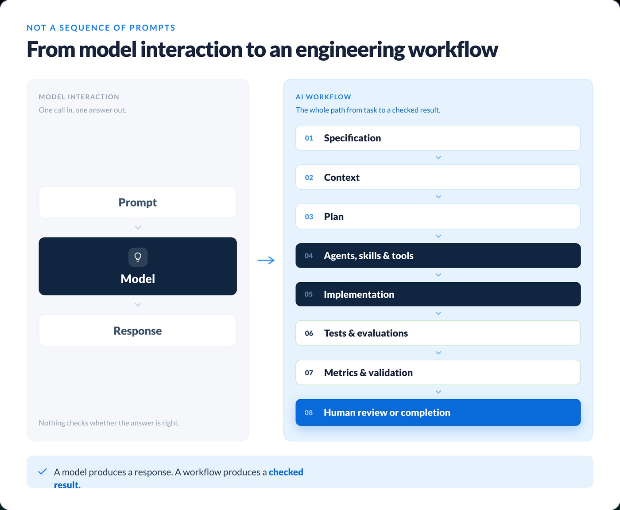Image resolution: width=620 pixels, height=510 pixels.
Task: Click the 'MODEL INTERACTION' panel label
Action: pos(79,97)
